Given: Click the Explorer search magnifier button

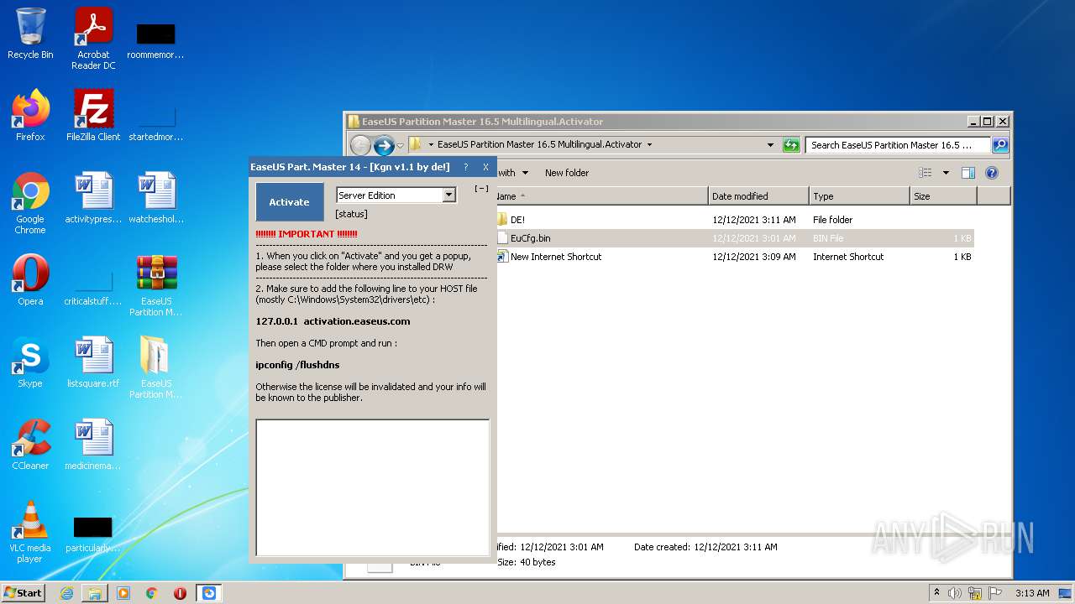Looking at the screenshot, I should coord(999,145).
